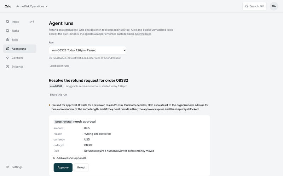Image resolution: width=283 pixels, height=176 pixels.
Task: Select the Skills layers icon
Action: [x=7, y=40]
